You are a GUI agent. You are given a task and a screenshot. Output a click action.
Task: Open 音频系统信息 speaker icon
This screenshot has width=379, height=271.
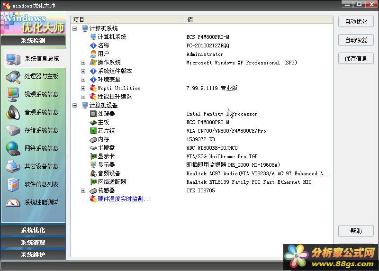pyautogui.click(x=13, y=112)
